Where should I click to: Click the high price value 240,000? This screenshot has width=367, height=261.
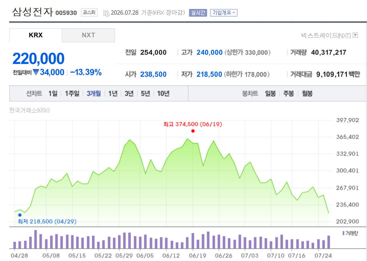(210, 53)
